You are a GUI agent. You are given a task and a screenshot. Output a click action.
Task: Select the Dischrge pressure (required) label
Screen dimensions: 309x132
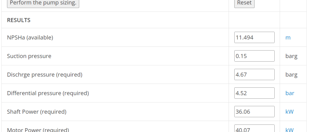44,75
